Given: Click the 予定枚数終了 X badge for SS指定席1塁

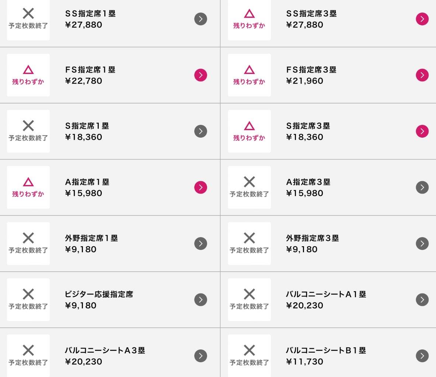Looking at the screenshot, I should (28, 20).
